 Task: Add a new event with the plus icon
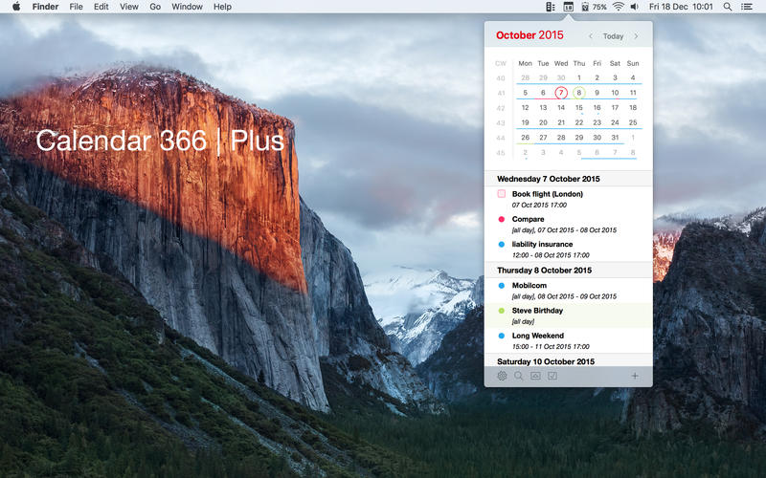[x=635, y=376]
